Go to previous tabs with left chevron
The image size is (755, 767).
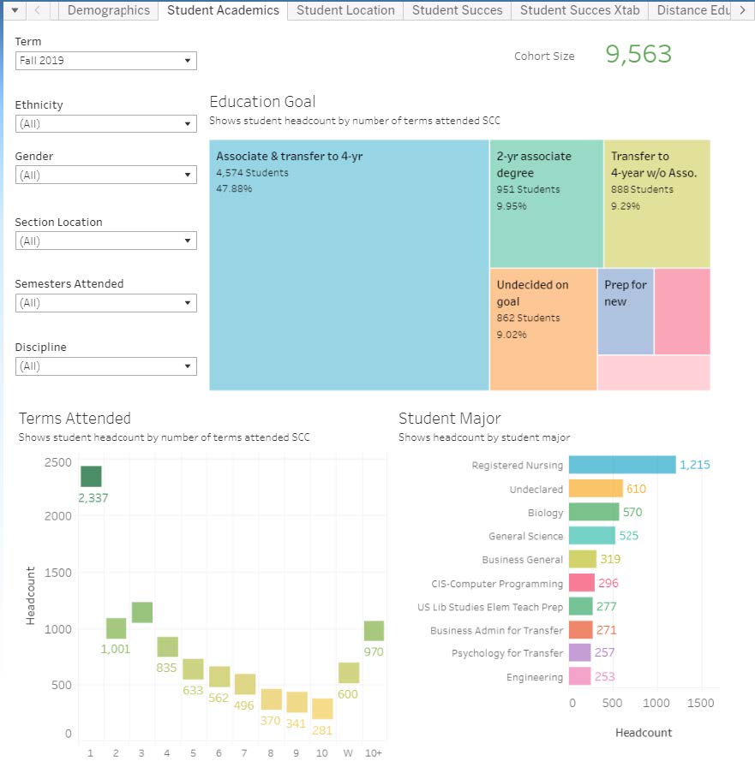(x=37, y=10)
